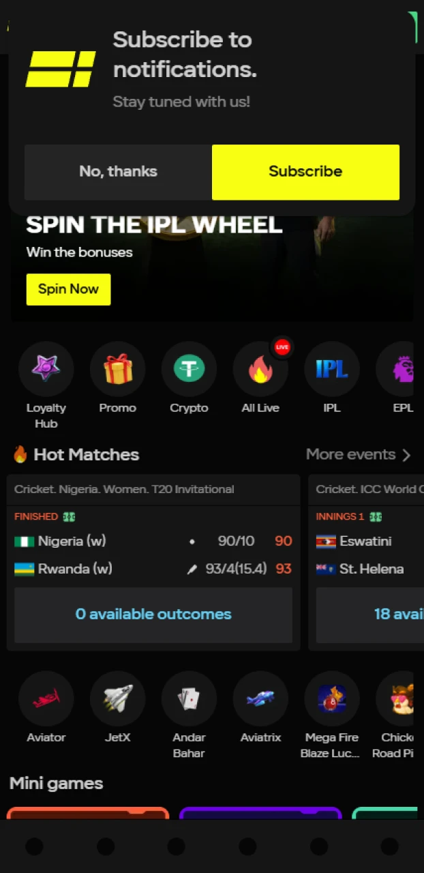The width and height of the screenshot is (424, 873).
Task: Click the Spin Now button
Action: 68,289
